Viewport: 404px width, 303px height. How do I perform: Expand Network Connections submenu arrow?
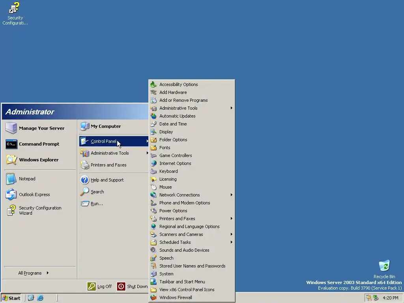(x=231, y=195)
